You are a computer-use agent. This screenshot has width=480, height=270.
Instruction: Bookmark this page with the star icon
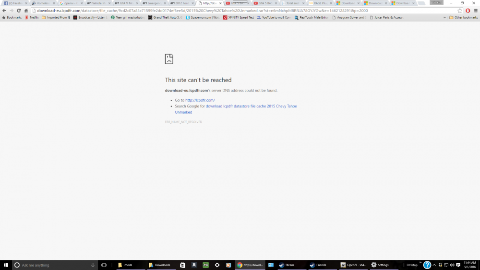460,11
